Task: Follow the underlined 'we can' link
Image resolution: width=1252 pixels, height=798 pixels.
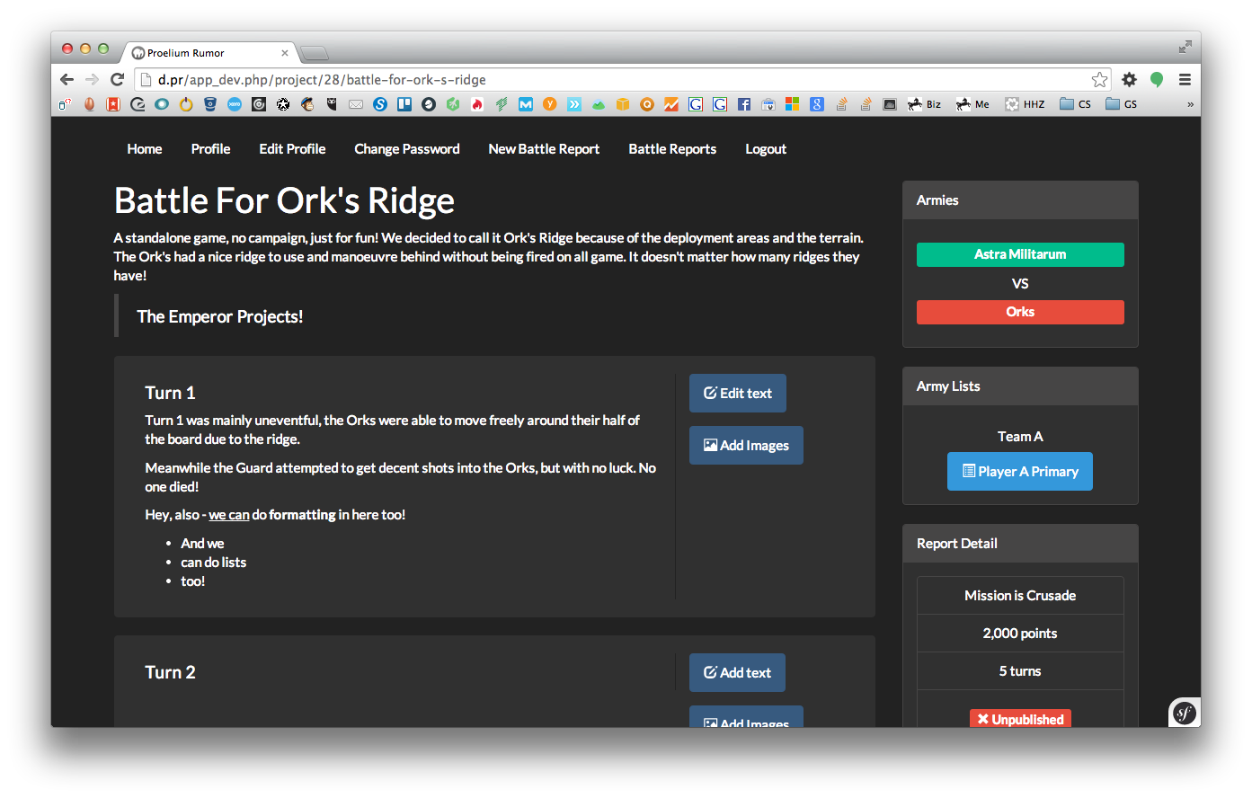Action: click(229, 515)
